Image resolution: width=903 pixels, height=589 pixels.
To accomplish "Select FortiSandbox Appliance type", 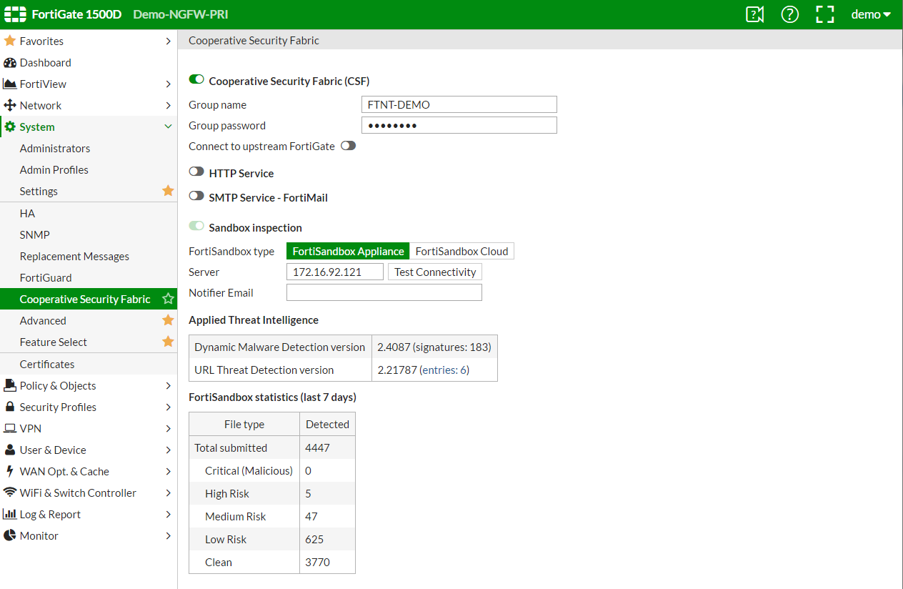I will 348,251.
